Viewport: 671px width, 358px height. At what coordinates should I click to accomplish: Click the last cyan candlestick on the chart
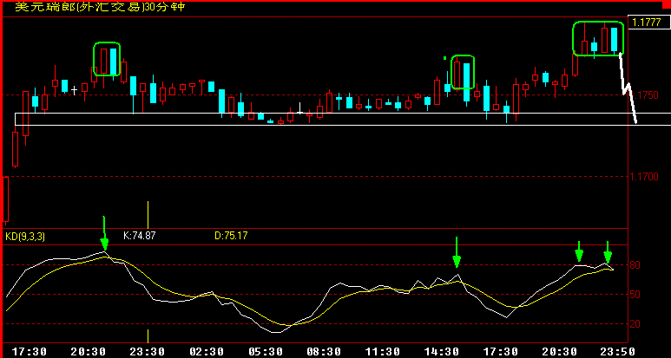tap(615, 39)
